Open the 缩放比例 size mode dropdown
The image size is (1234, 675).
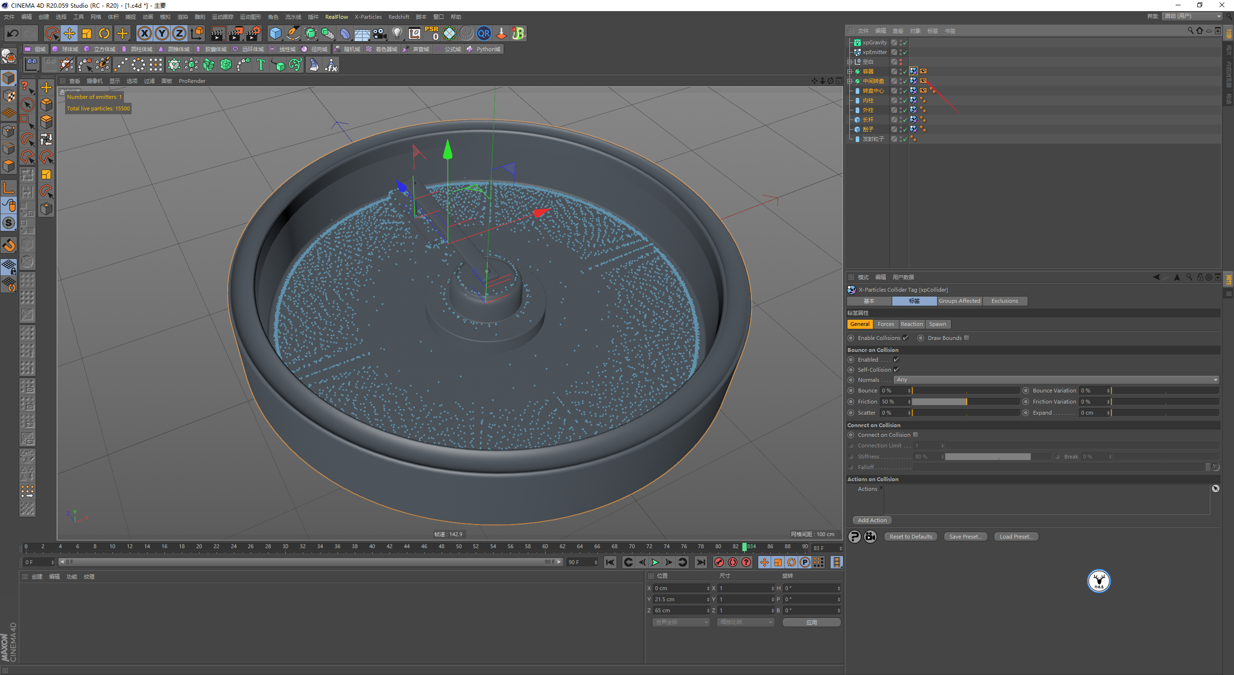[745, 622]
